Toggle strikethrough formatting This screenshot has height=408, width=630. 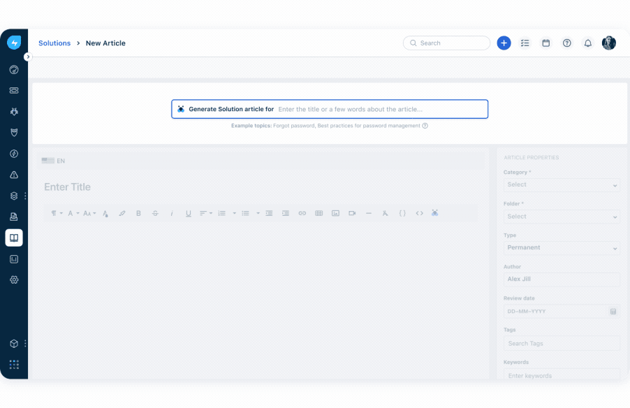point(155,214)
